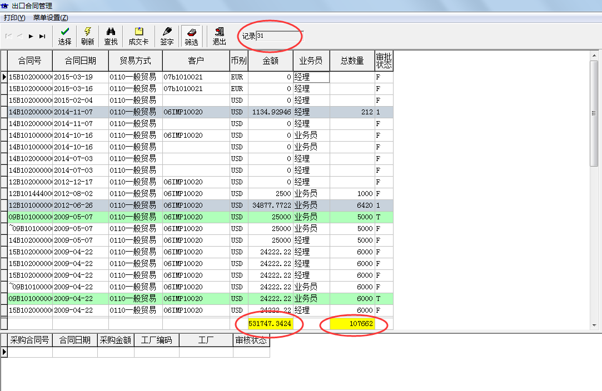Go to next record navigation arrow

pos(31,36)
